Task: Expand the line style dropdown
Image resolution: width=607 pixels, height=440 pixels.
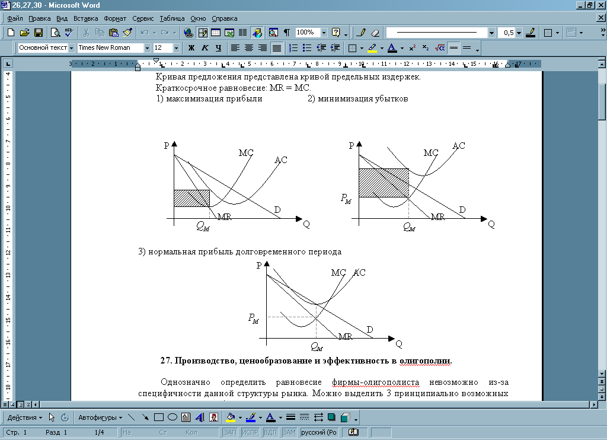Action: tap(491, 33)
